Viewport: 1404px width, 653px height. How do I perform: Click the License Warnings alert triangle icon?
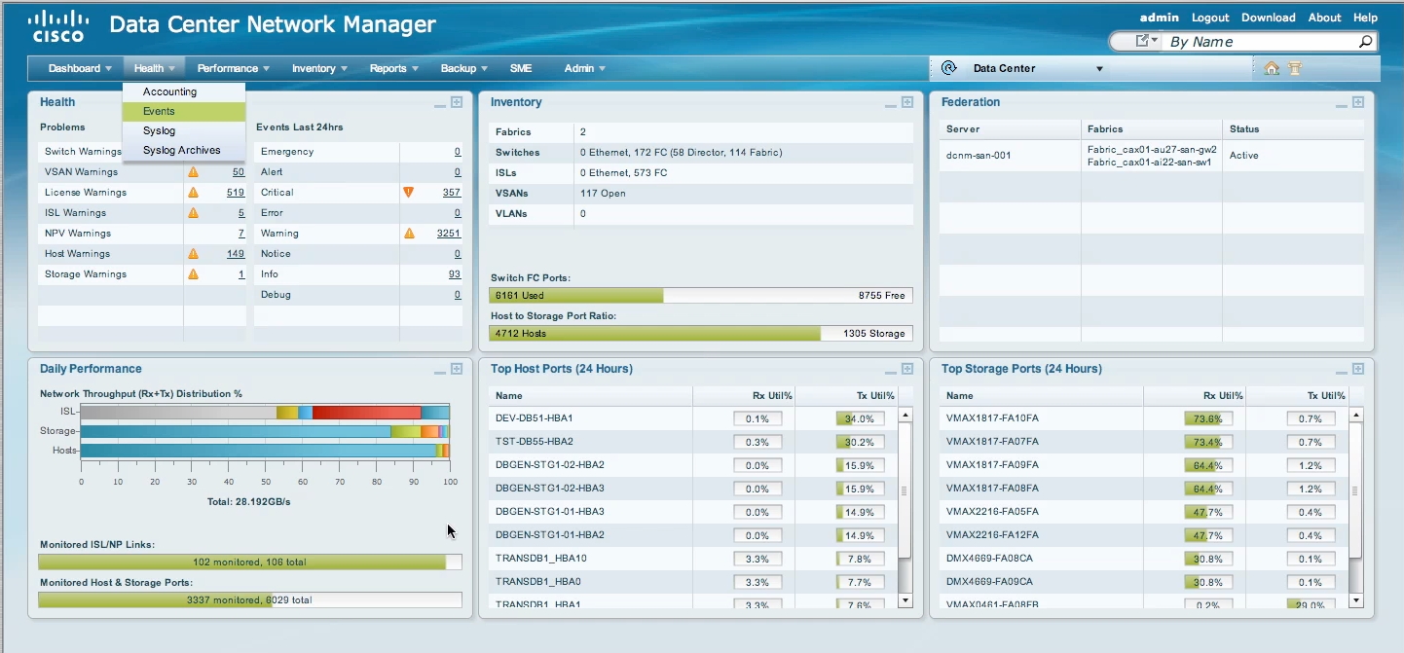(x=193, y=192)
